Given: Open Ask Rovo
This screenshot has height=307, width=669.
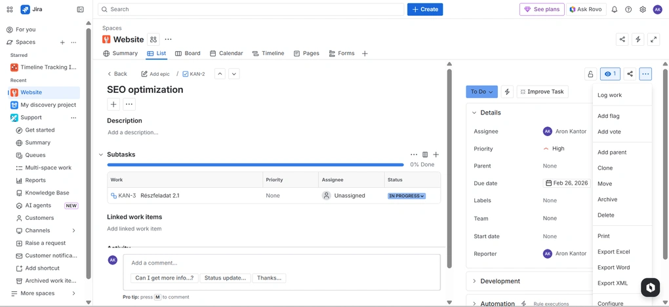Looking at the screenshot, I should coord(586,9).
